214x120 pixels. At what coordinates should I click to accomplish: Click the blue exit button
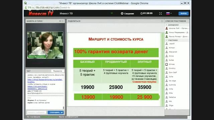click(x=184, y=13)
